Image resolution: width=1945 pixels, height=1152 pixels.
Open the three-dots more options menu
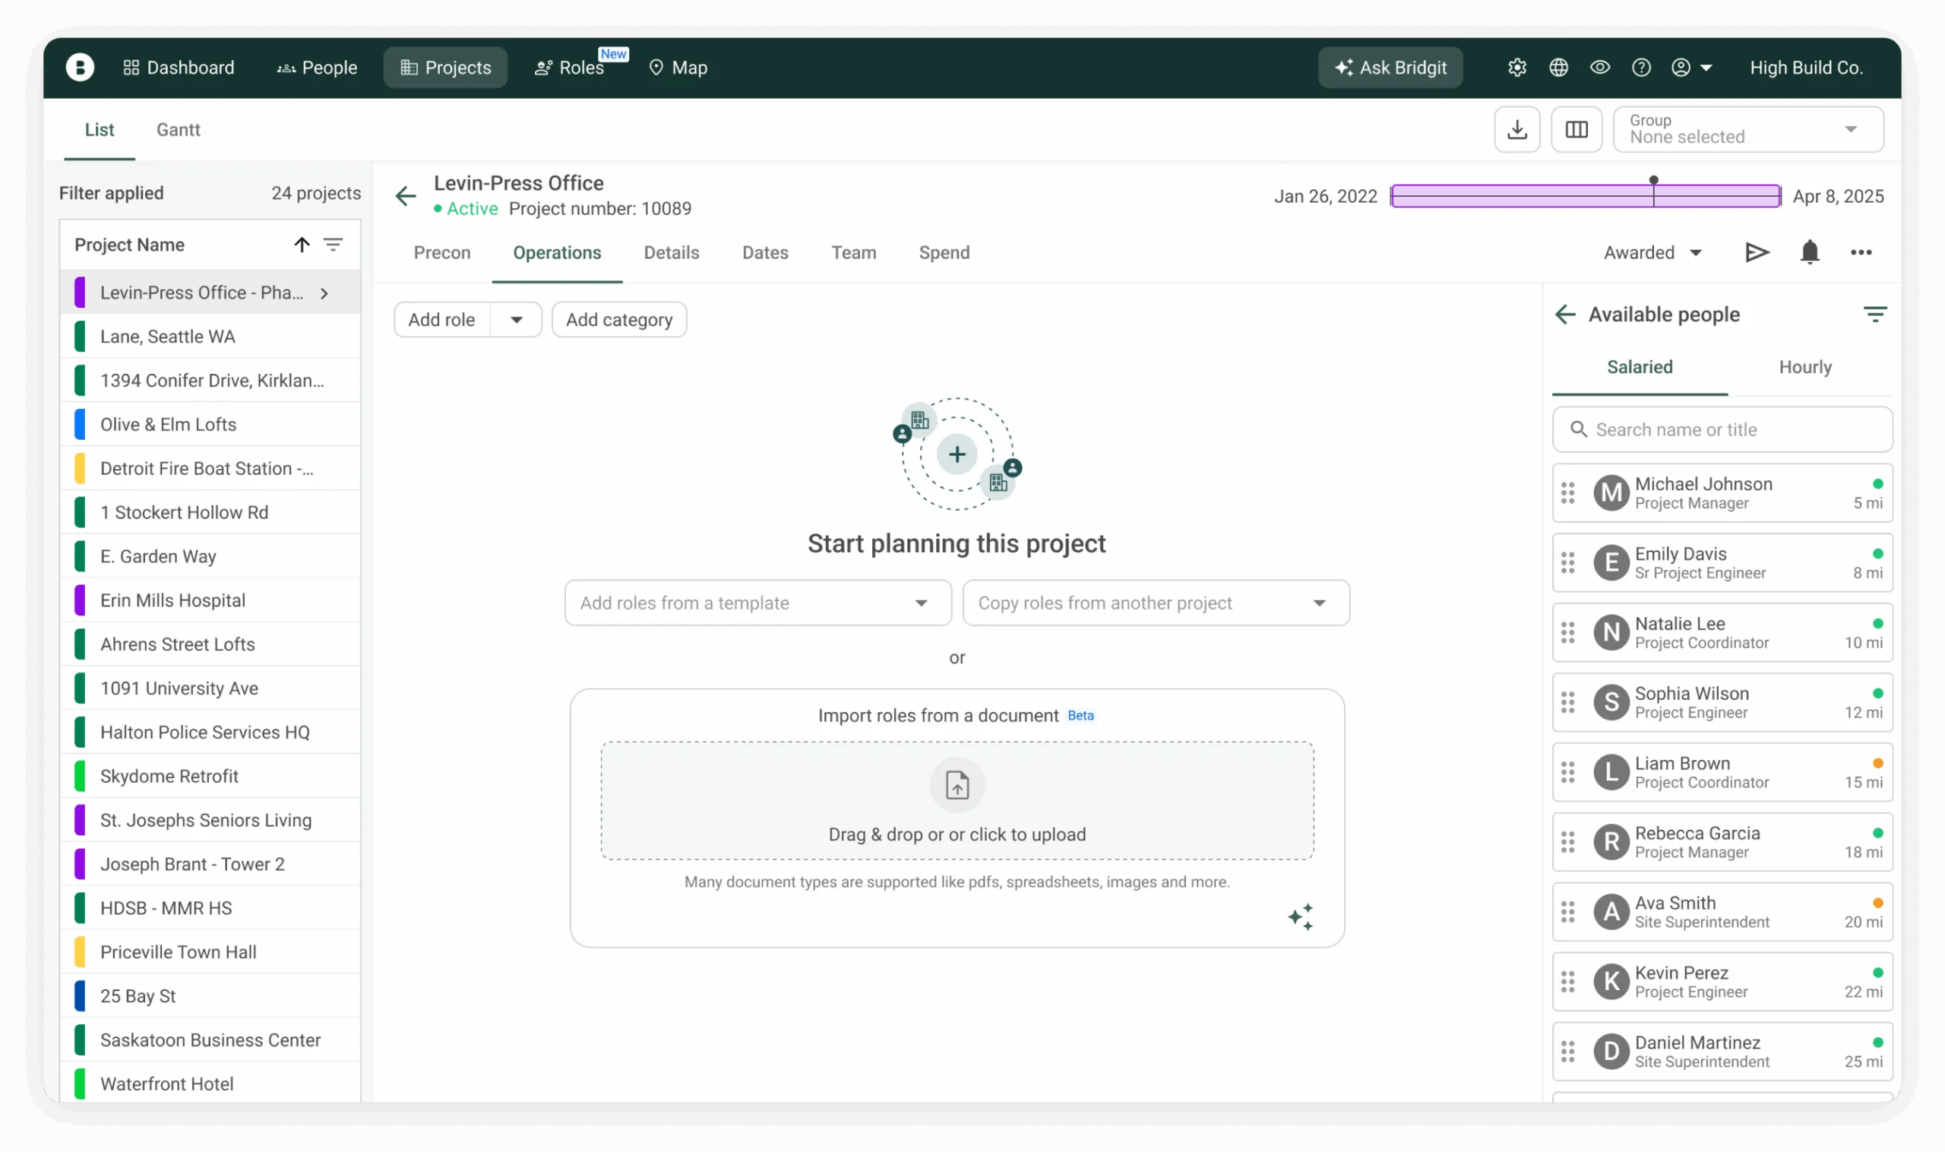[1861, 252]
